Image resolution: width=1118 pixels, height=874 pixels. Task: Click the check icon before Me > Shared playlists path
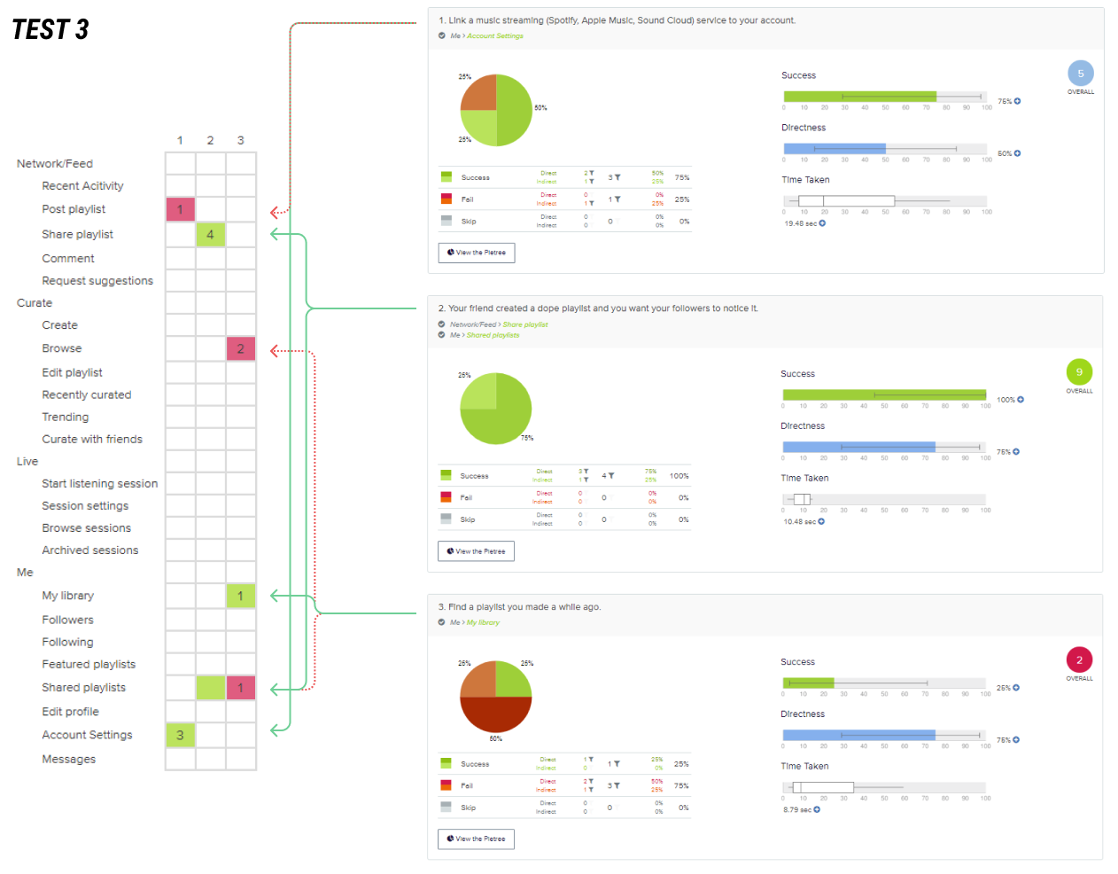click(x=442, y=335)
